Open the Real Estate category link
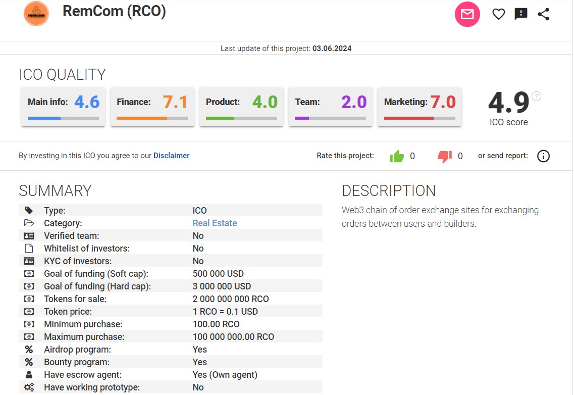 215,223
